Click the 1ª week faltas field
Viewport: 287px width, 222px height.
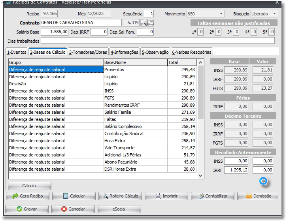click(200, 32)
